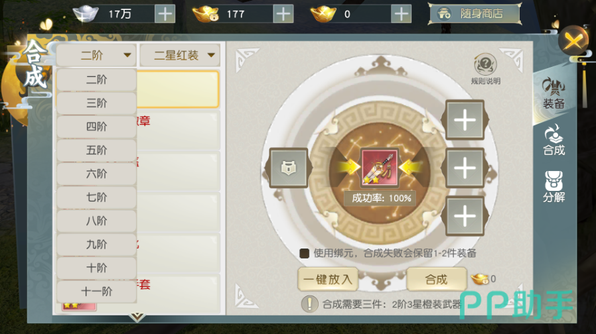Open the 装备 equipment sidebar icon
596x334 pixels.
pos(554,93)
